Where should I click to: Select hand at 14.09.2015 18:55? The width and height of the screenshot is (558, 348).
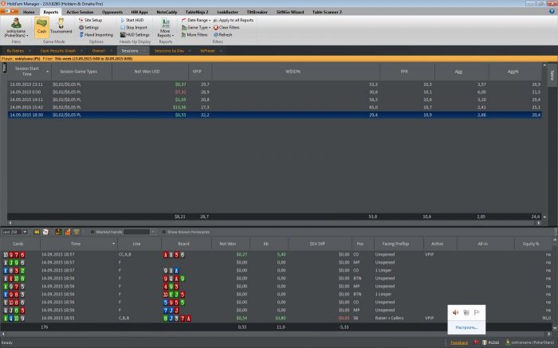(x=276, y=319)
